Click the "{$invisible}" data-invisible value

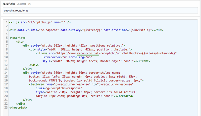[x=140, y=30]
